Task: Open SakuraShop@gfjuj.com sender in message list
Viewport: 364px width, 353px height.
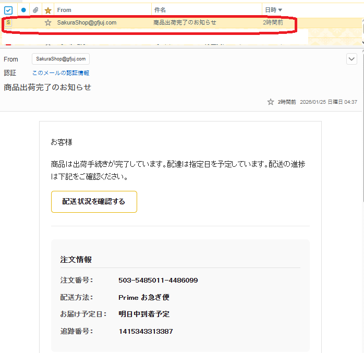Action: tap(87, 22)
